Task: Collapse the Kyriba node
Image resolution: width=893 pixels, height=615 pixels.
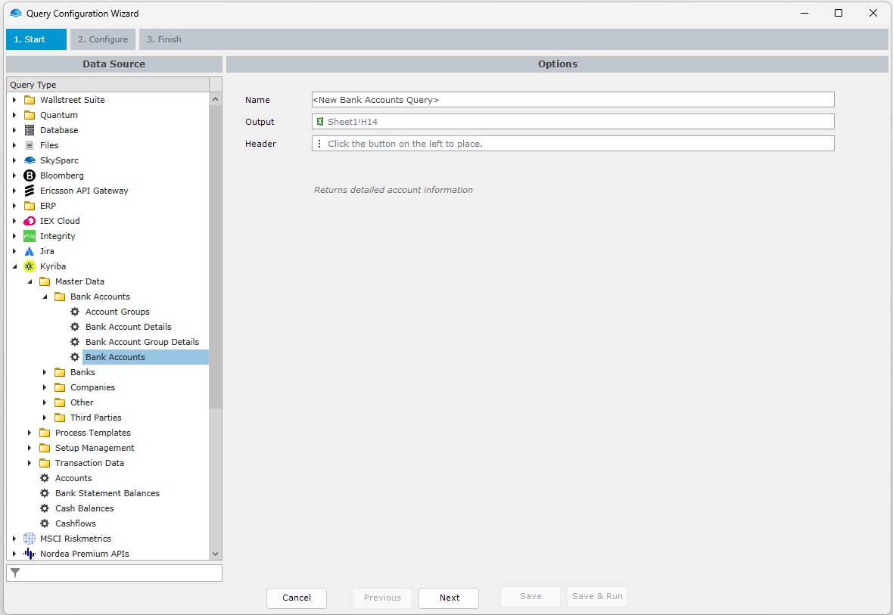Action: tap(14, 266)
